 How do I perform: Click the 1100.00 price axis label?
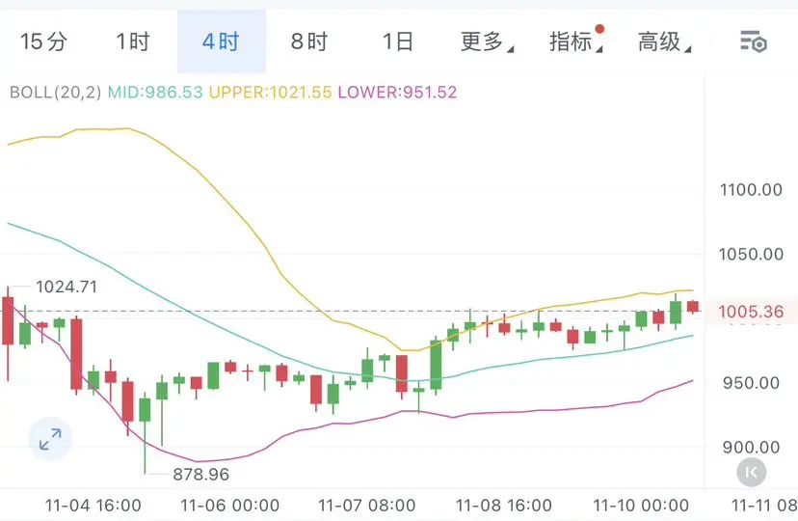click(751, 190)
